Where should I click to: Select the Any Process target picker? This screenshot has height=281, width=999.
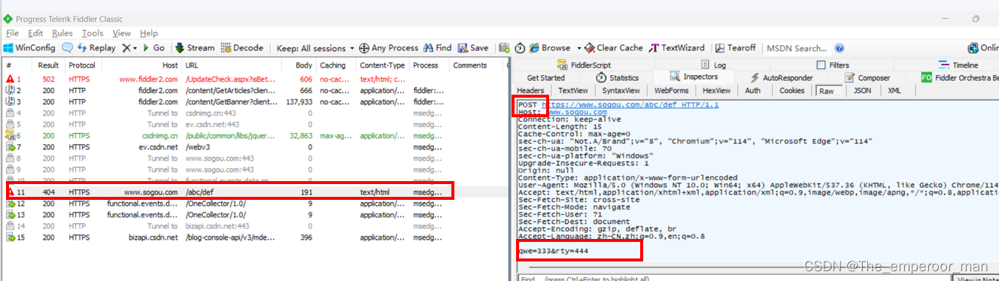pos(389,47)
